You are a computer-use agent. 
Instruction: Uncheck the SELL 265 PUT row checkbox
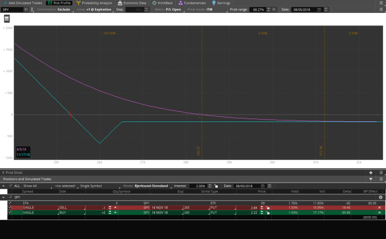tap(10, 207)
